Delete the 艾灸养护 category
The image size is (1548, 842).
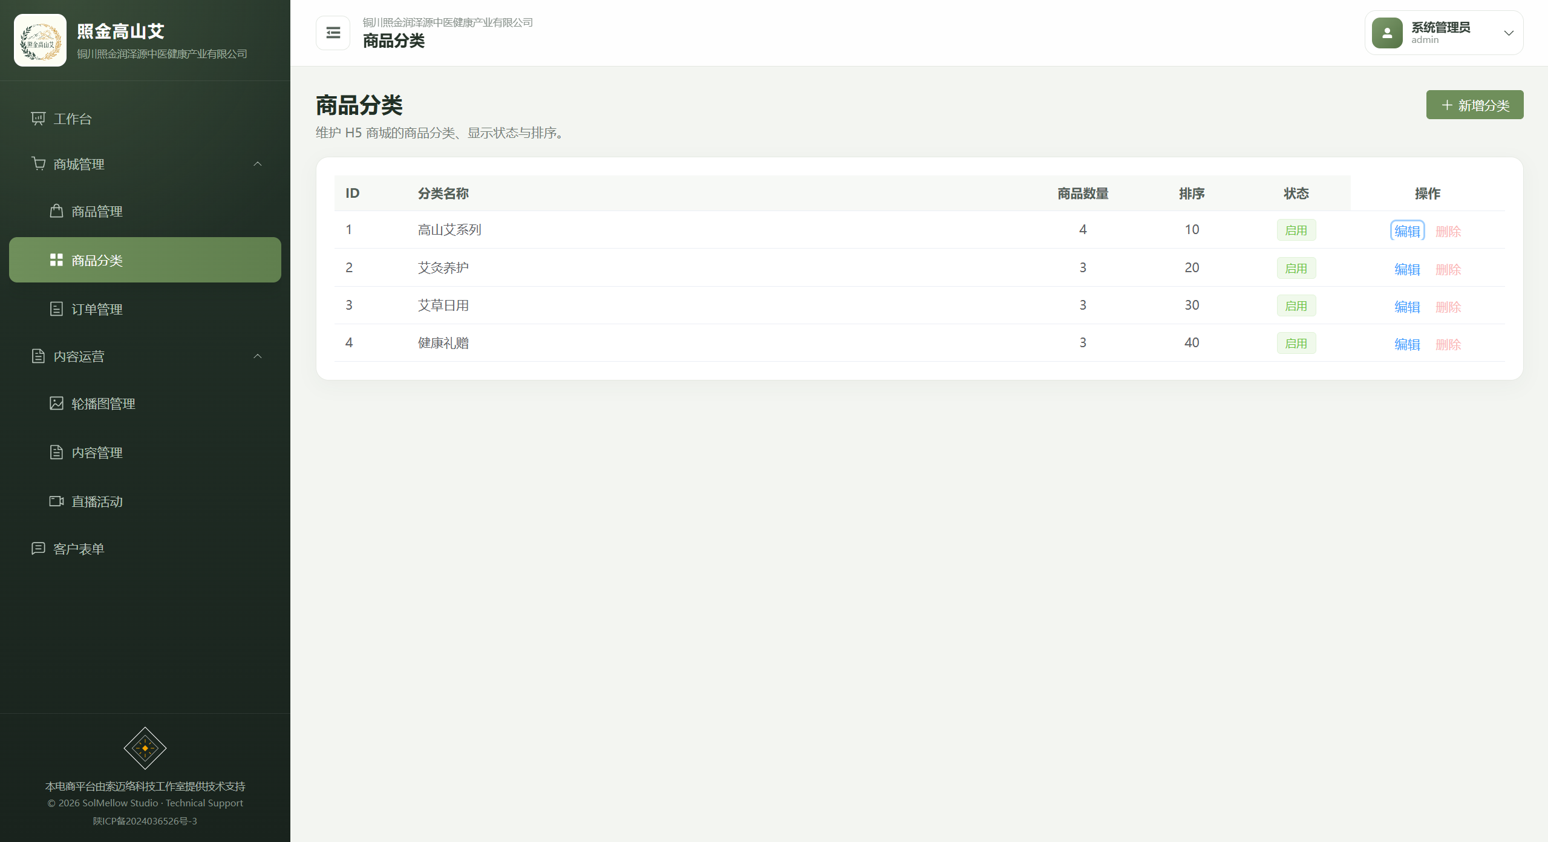1448,269
